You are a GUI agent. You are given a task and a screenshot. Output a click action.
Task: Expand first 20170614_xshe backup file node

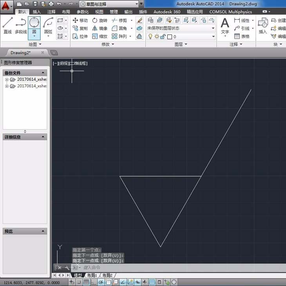7,80
